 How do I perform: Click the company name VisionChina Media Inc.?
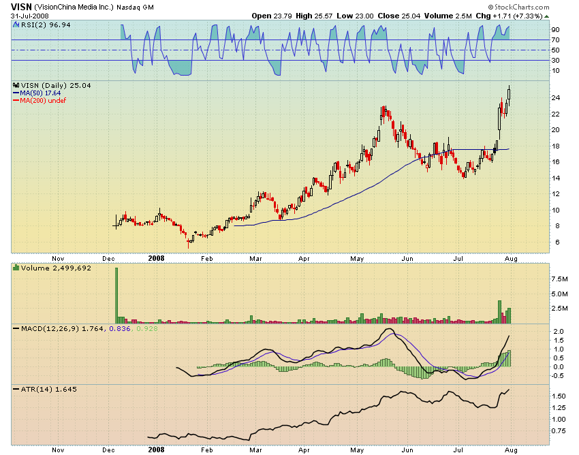74,7
